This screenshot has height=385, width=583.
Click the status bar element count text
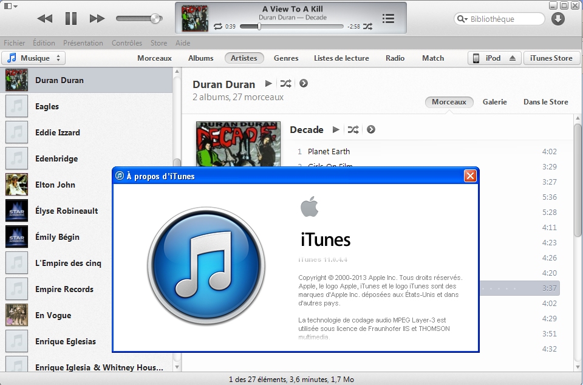pos(291,380)
